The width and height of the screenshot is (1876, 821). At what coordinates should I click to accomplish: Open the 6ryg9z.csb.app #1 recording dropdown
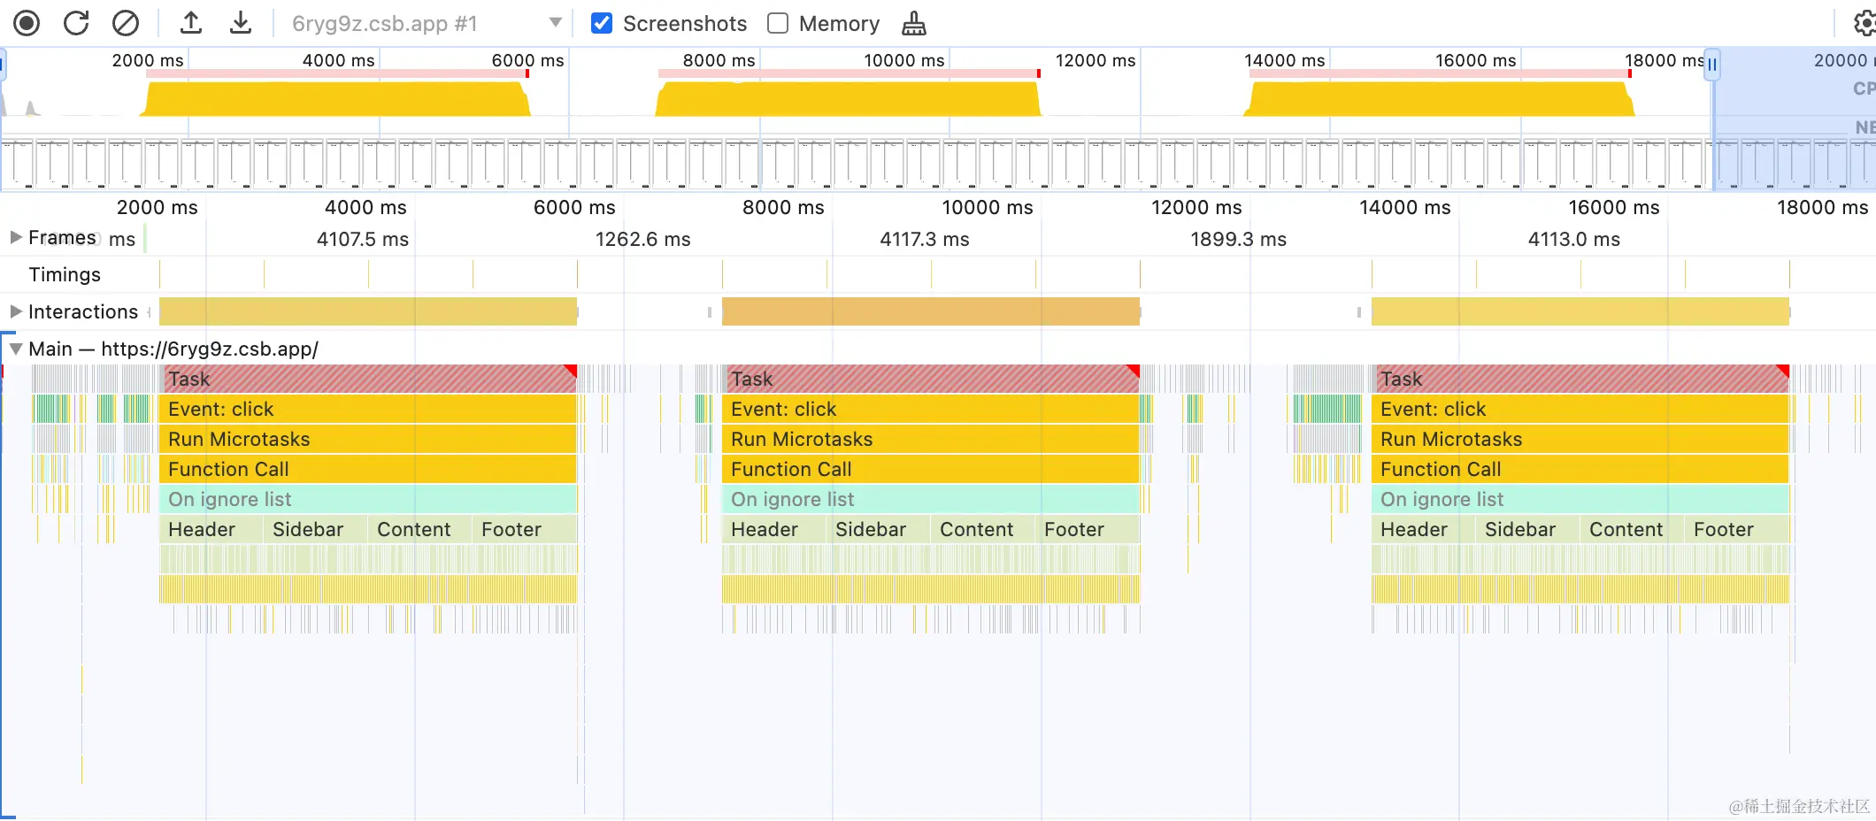pos(555,23)
